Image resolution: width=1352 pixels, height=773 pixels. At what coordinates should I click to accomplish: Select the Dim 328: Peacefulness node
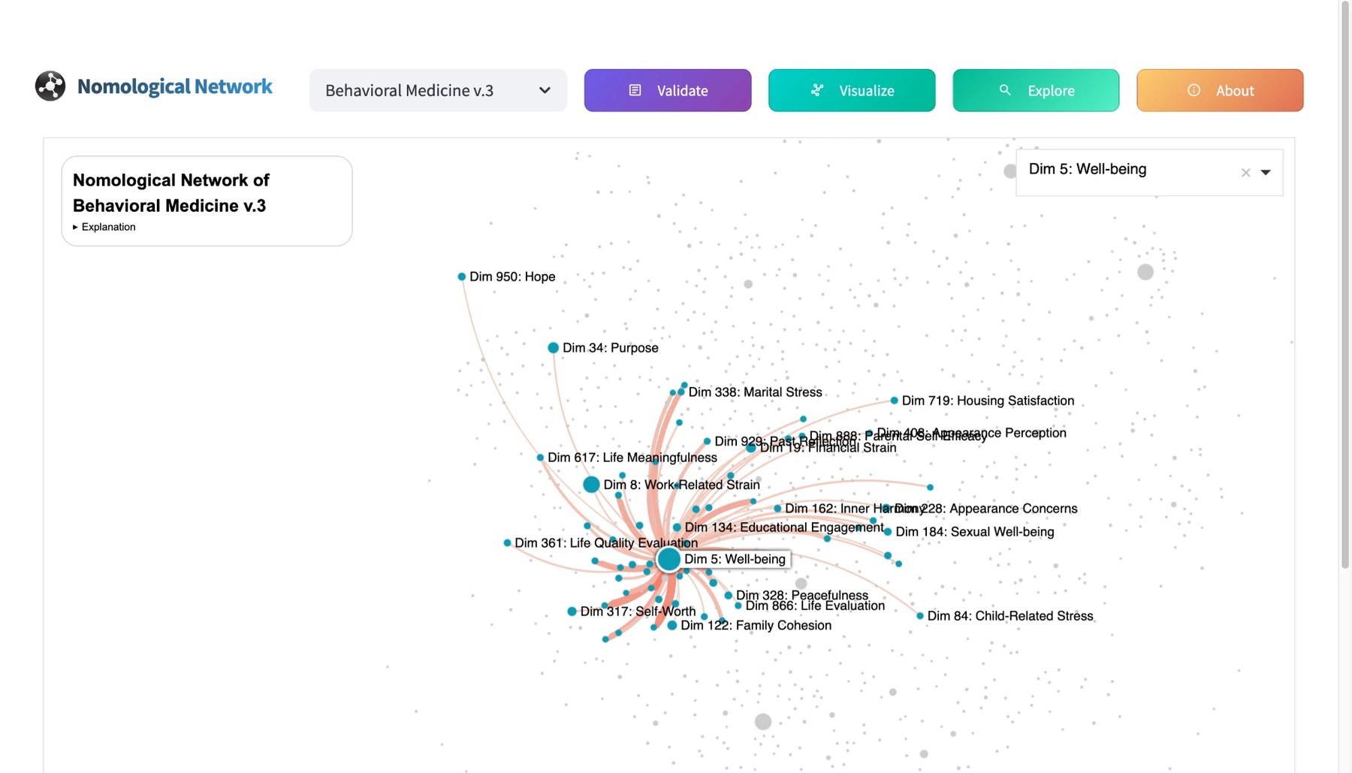tap(728, 595)
